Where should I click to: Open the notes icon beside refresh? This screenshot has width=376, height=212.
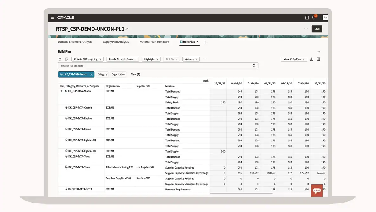67,59
